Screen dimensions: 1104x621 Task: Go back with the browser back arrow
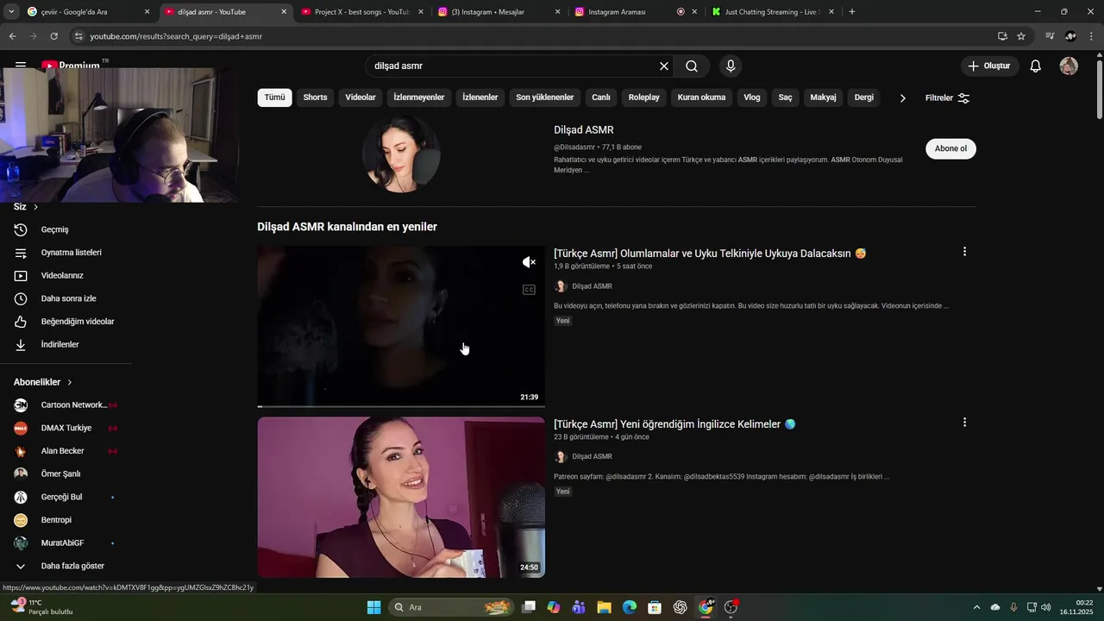[12, 36]
